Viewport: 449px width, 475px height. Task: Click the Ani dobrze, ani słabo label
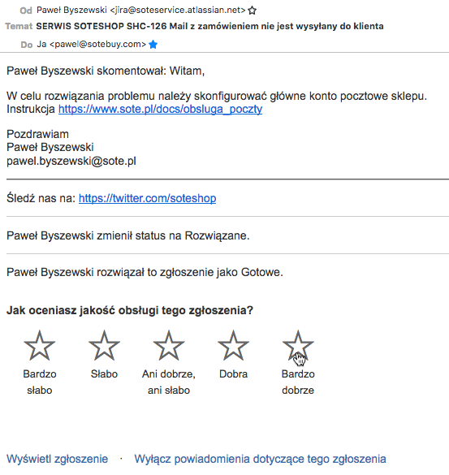[x=169, y=382]
